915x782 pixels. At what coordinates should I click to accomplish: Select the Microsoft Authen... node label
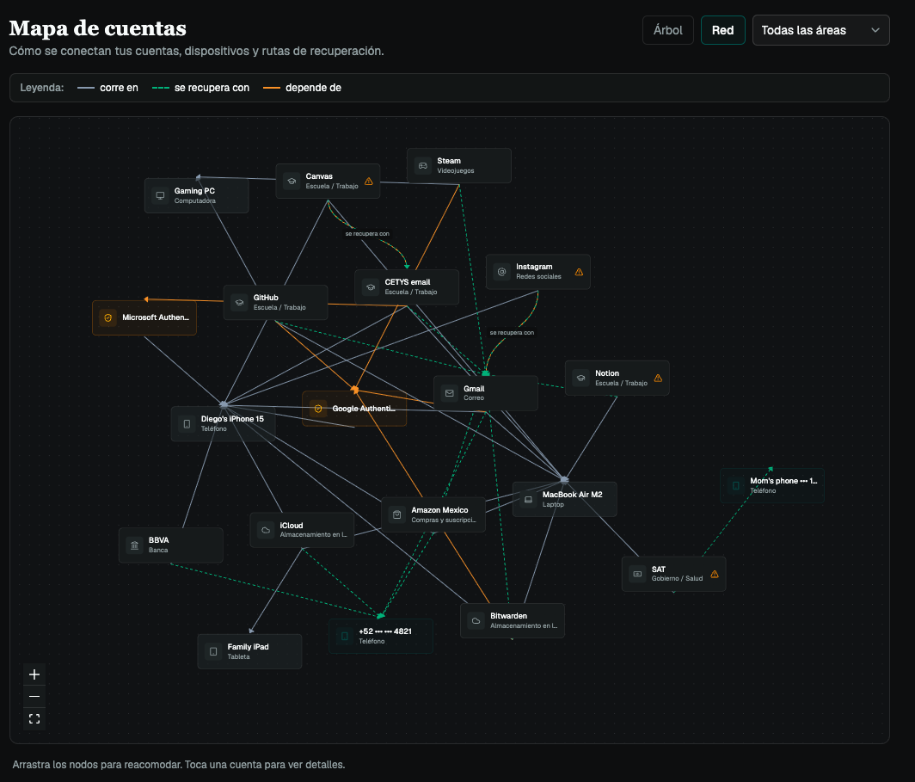coord(155,317)
